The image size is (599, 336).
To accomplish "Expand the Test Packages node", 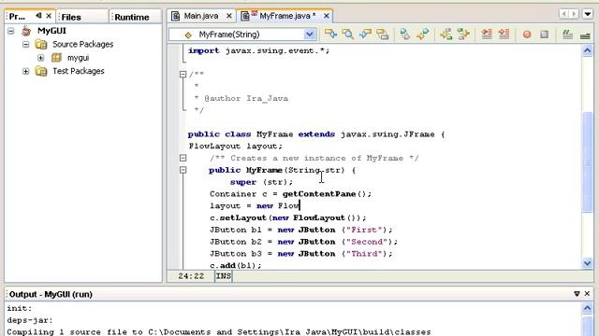I will (25, 71).
